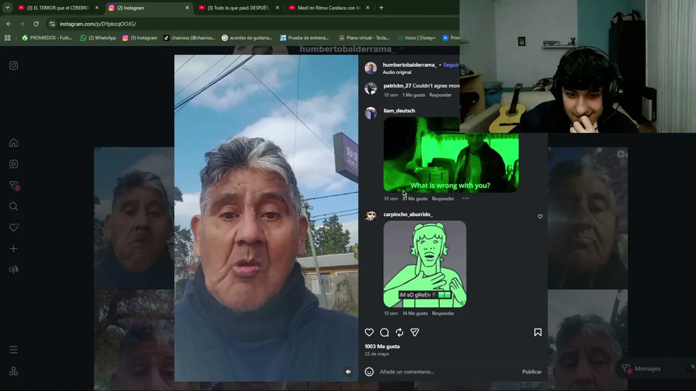Open the '(5) Instagram' bookmark
Viewport: 696px width, 391px height.
(x=140, y=38)
